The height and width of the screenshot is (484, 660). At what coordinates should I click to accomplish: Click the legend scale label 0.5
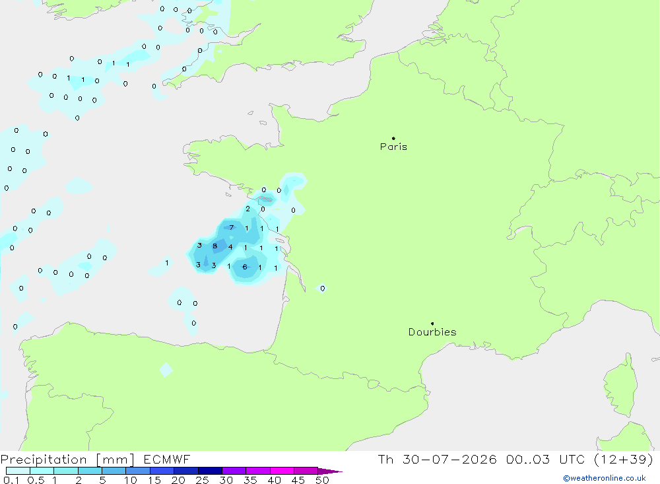point(36,480)
